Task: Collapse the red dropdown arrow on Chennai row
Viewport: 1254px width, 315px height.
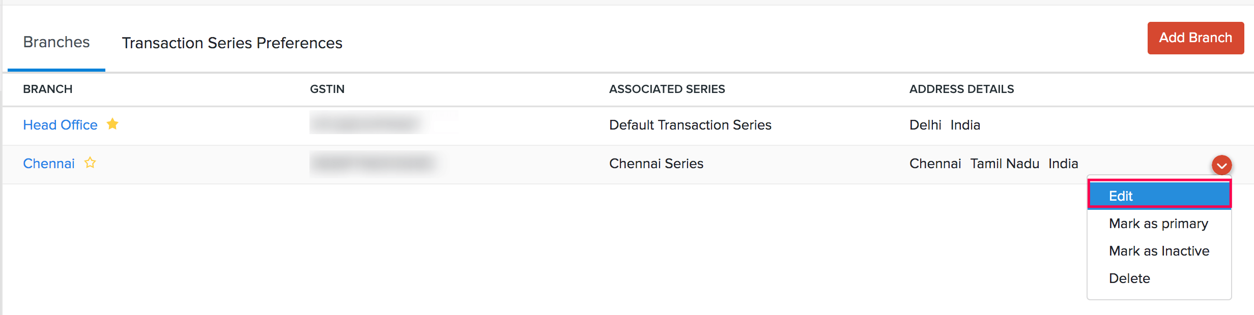Action: pyautogui.click(x=1221, y=165)
